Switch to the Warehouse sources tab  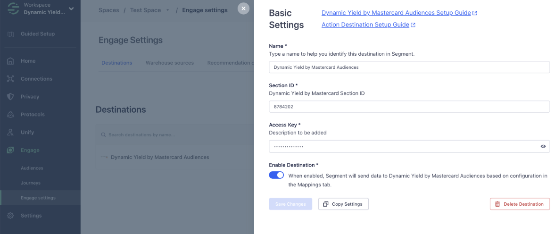pos(170,63)
